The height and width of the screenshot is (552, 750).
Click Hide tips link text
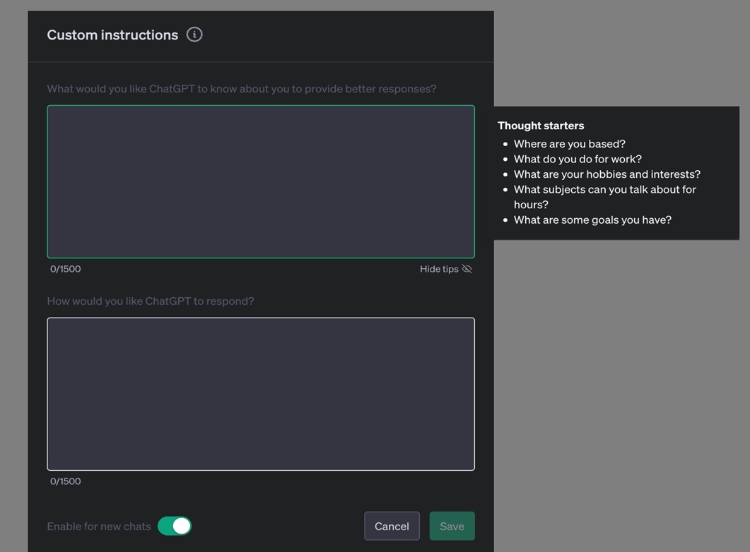coord(439,269)
